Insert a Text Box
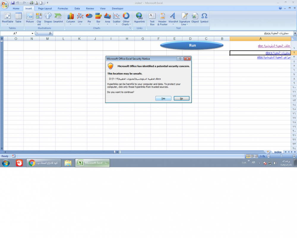297x238 pixels. click(x=152, y=19)
